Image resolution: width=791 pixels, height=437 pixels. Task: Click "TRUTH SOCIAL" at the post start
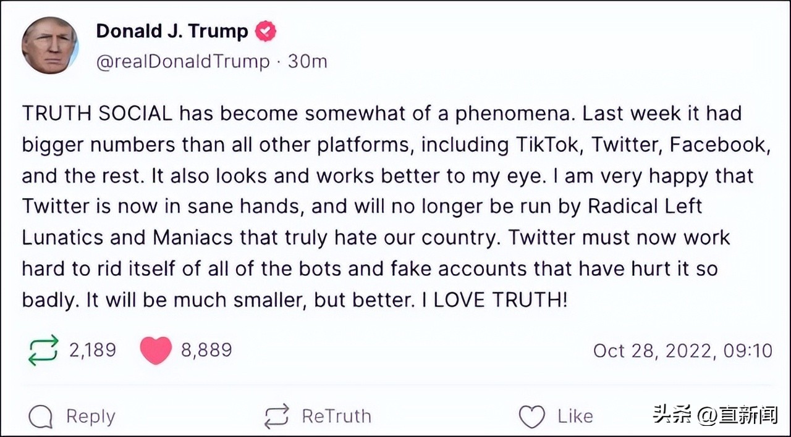click(97, 114)
